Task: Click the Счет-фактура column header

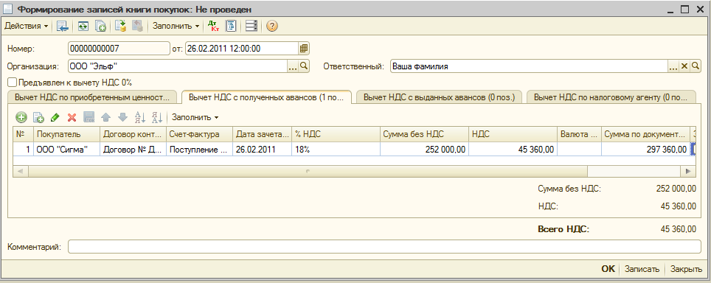Action: point(200,134)
